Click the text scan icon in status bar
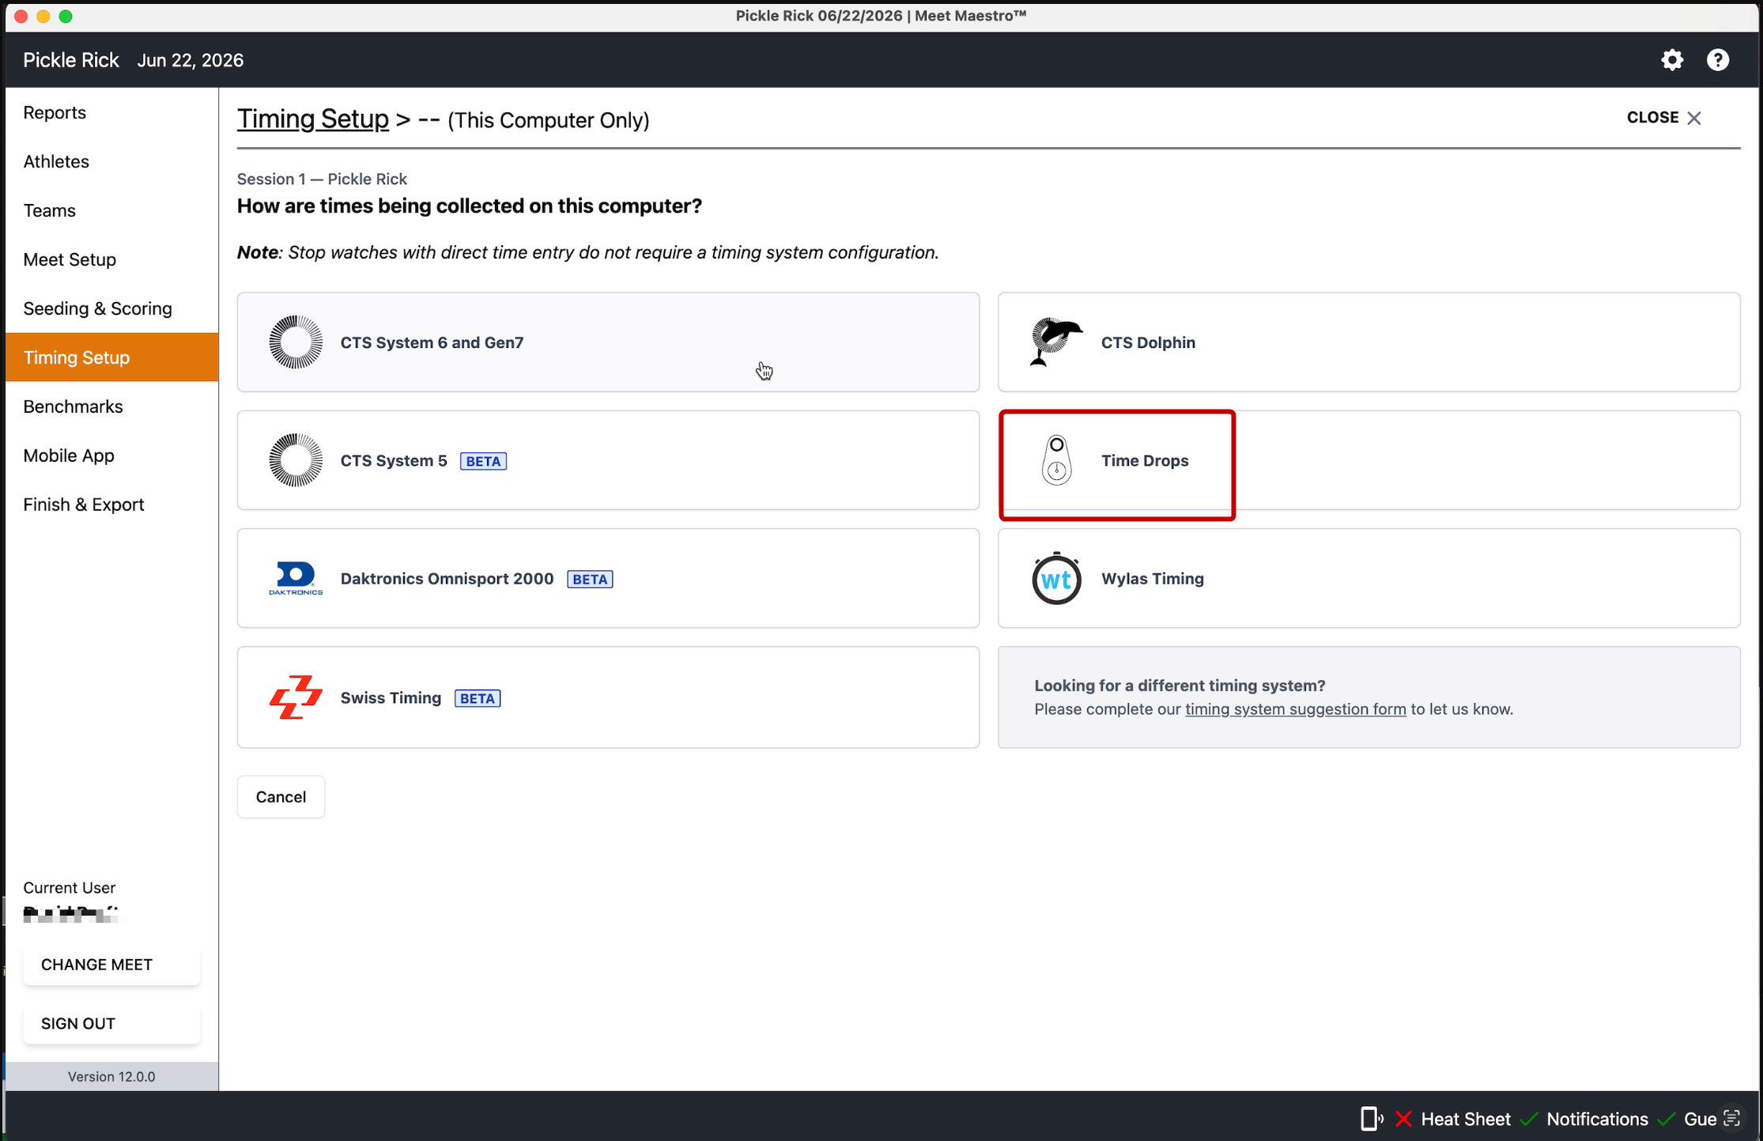Screen dimensions: 1763x1141 click(x=1731, y=1118)
